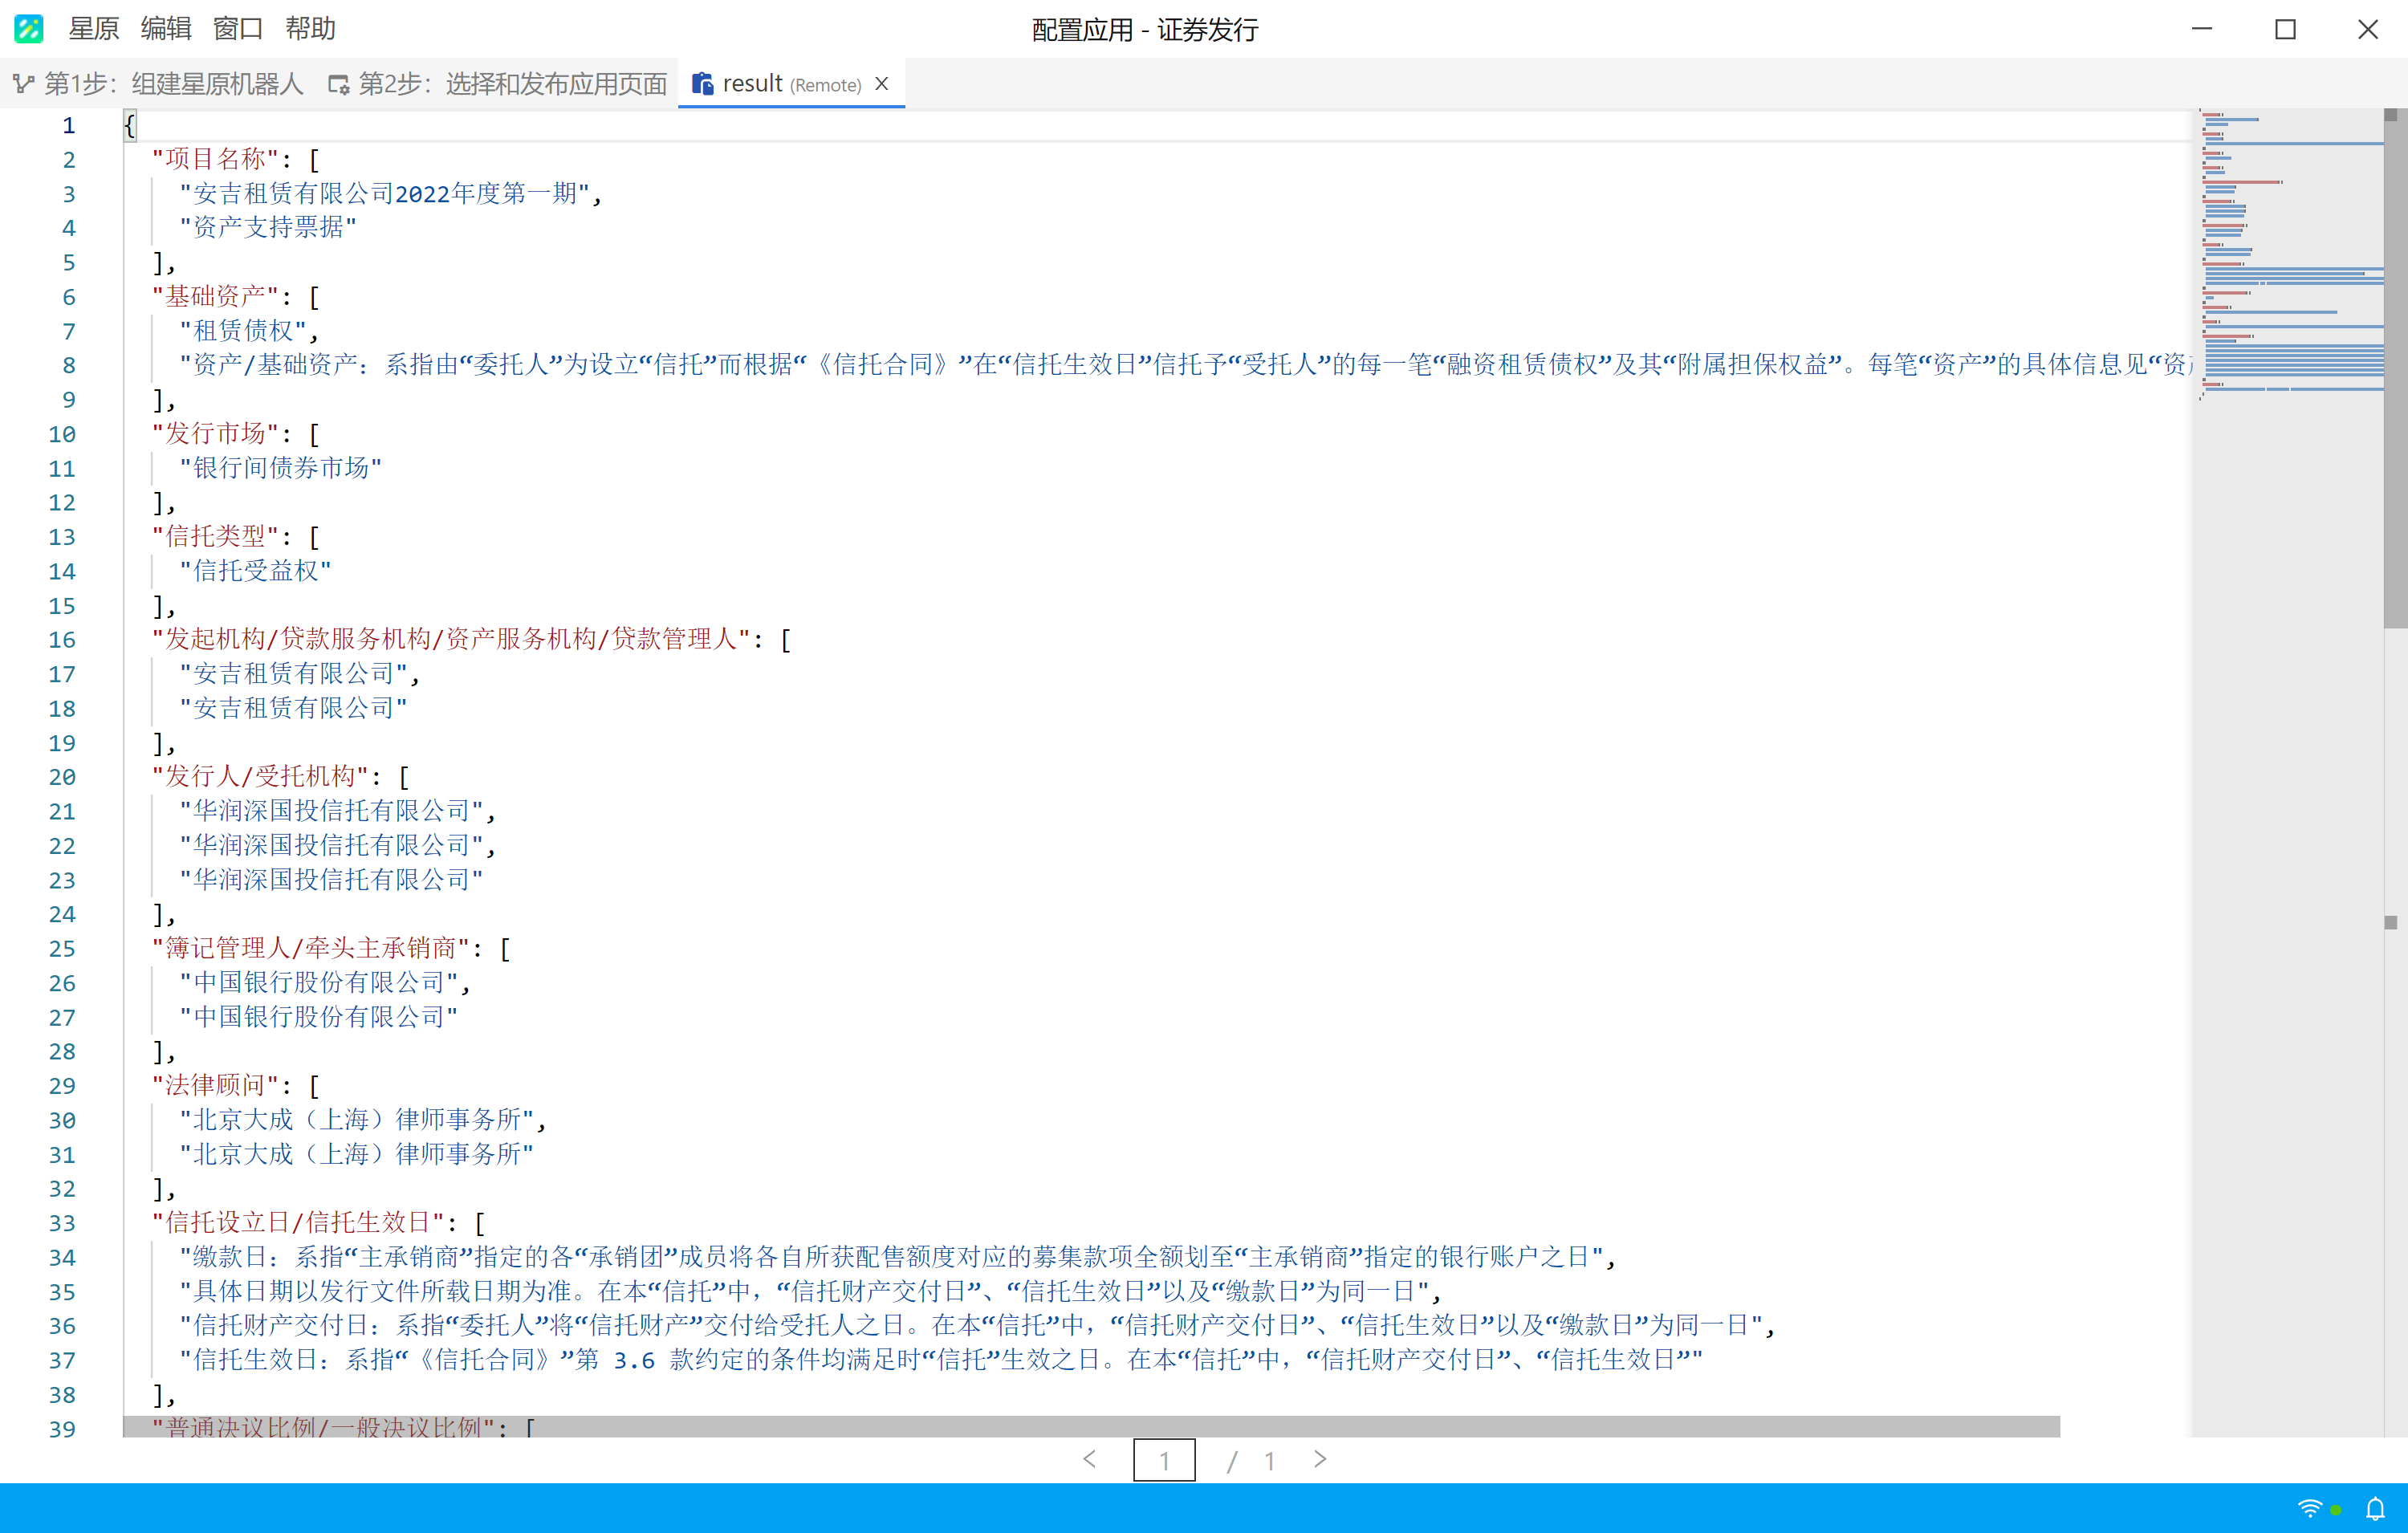This screenshot has width=2408, height=1533.
Task: Click the opening brace on line 1
Action: pos(129,125)
